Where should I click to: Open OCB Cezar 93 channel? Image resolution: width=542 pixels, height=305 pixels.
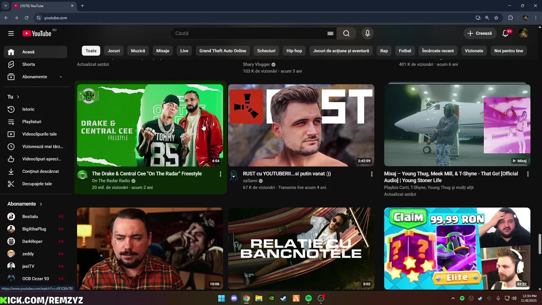click(x=36, y=279)
